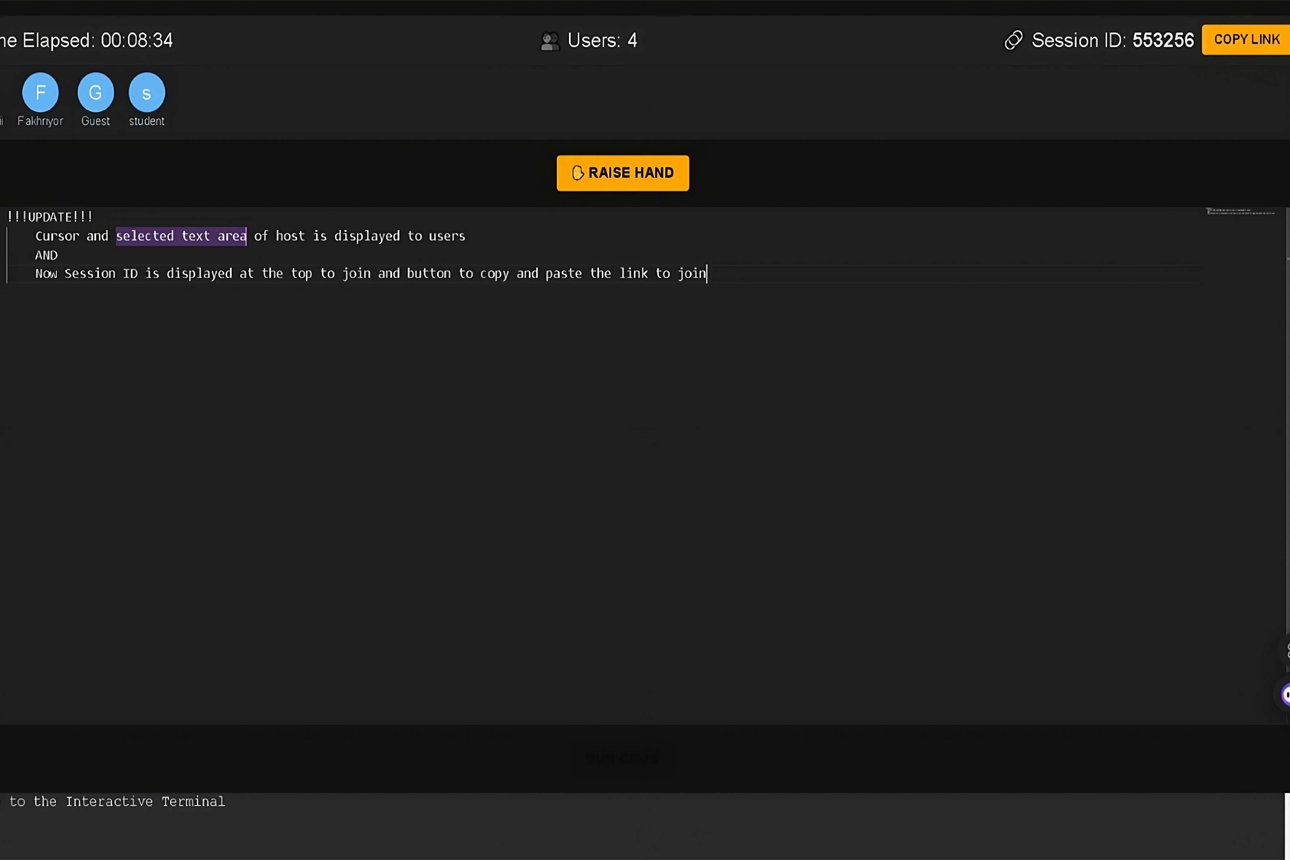
Task: Click the session ID number 553256
Action: coord(1163,40)
